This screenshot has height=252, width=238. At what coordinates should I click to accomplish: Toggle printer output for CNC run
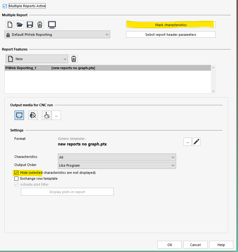coord(33,115)
